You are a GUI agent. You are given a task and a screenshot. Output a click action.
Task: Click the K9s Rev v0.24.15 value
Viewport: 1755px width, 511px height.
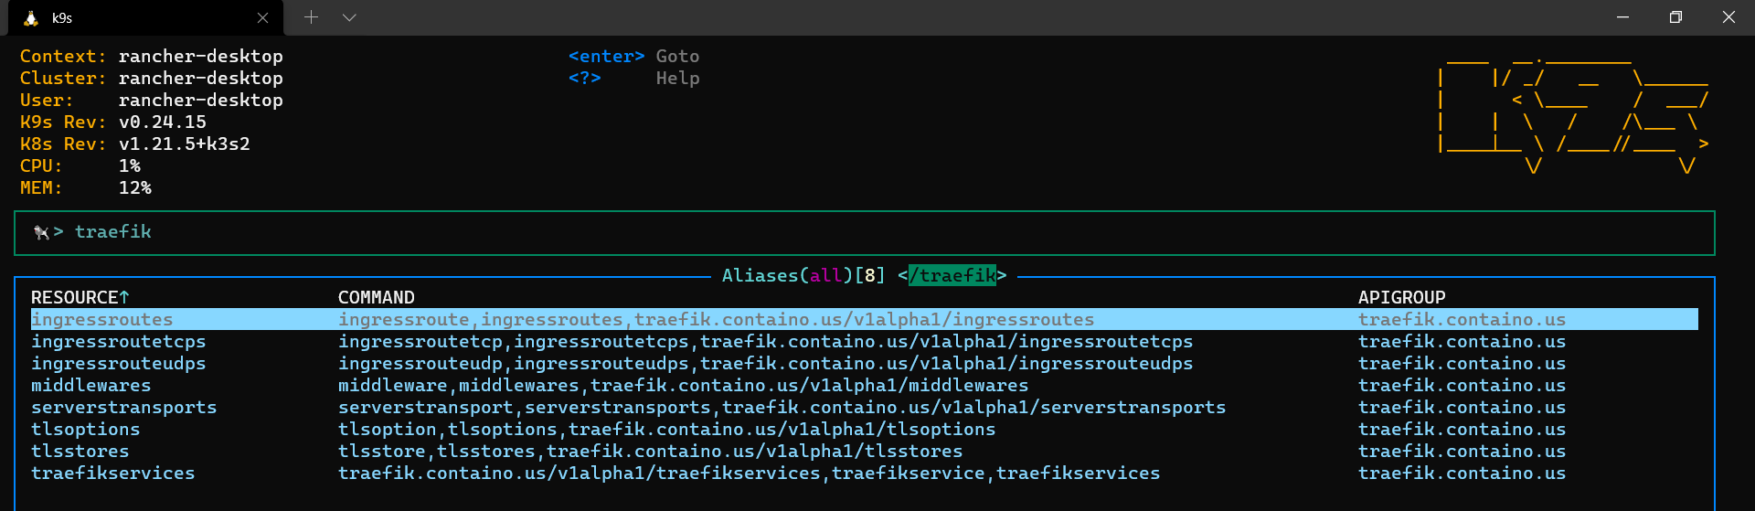coord(163,122)
